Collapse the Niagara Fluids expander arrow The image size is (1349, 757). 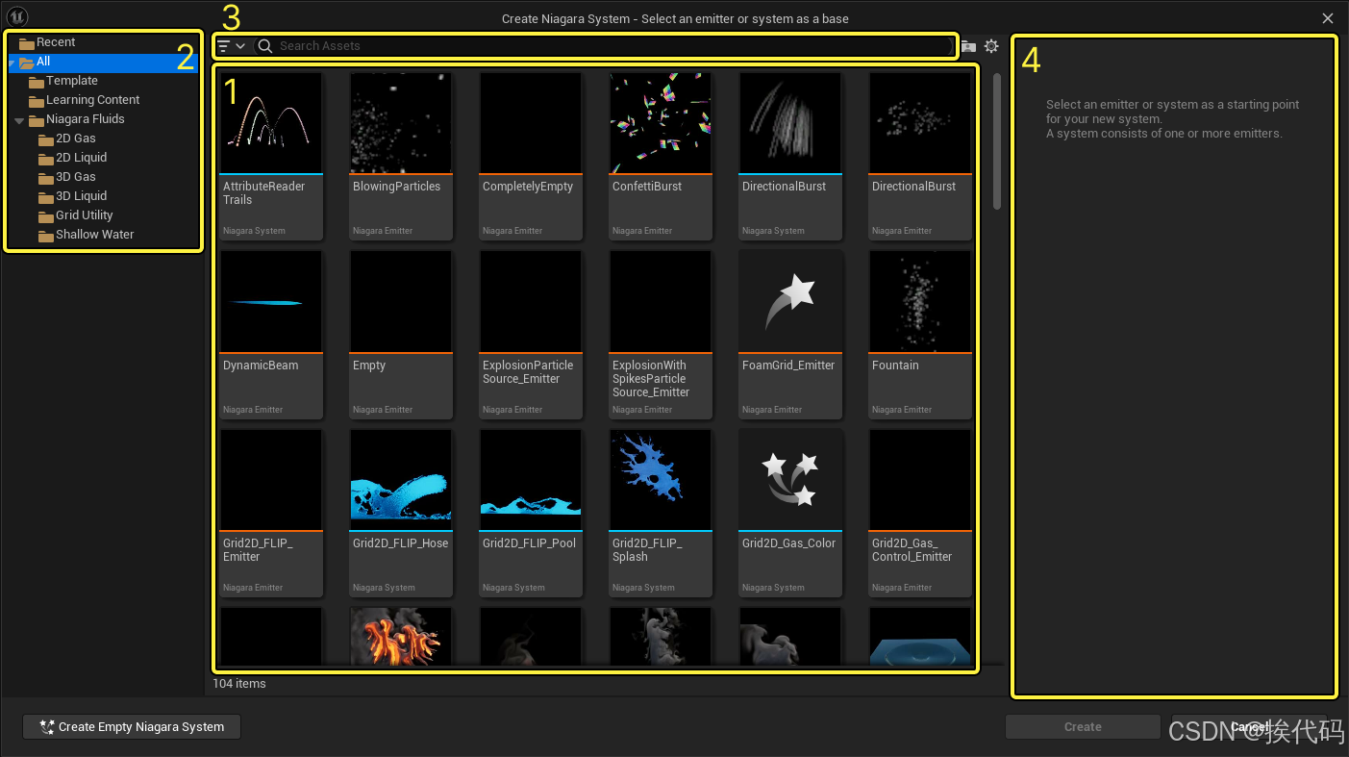[x=19, y=120]
